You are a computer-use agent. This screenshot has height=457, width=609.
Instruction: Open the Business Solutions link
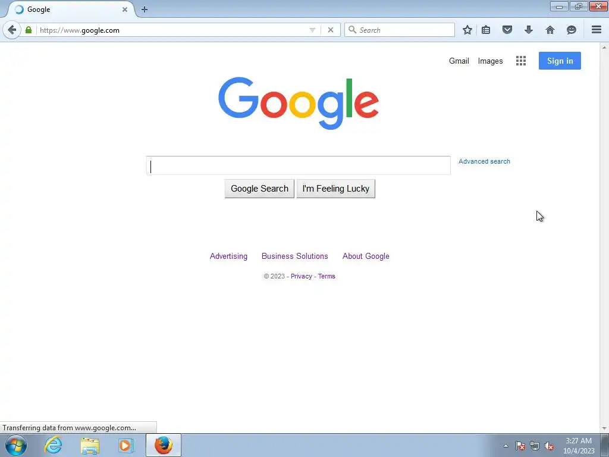(x=295, y=256)
